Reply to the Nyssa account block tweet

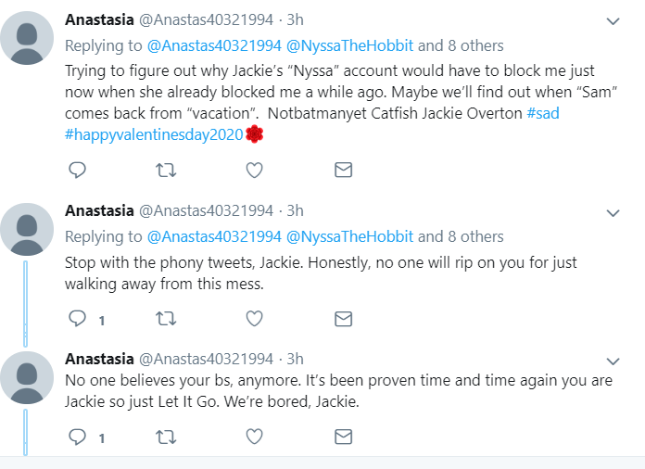(77, 170)
